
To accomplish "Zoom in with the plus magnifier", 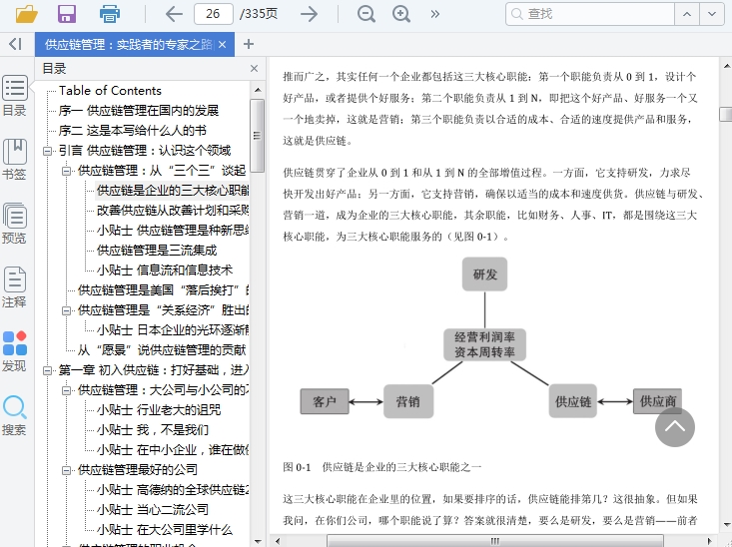I will tap(401, 14).
